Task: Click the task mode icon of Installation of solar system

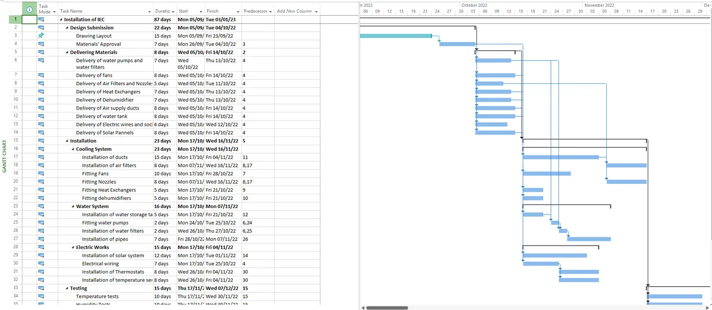Action: [x=41, y=255]
